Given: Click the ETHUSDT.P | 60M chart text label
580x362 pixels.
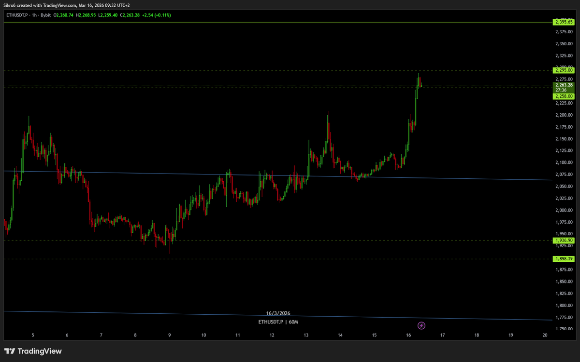Looking at the screenshot, I should [278, 321].
